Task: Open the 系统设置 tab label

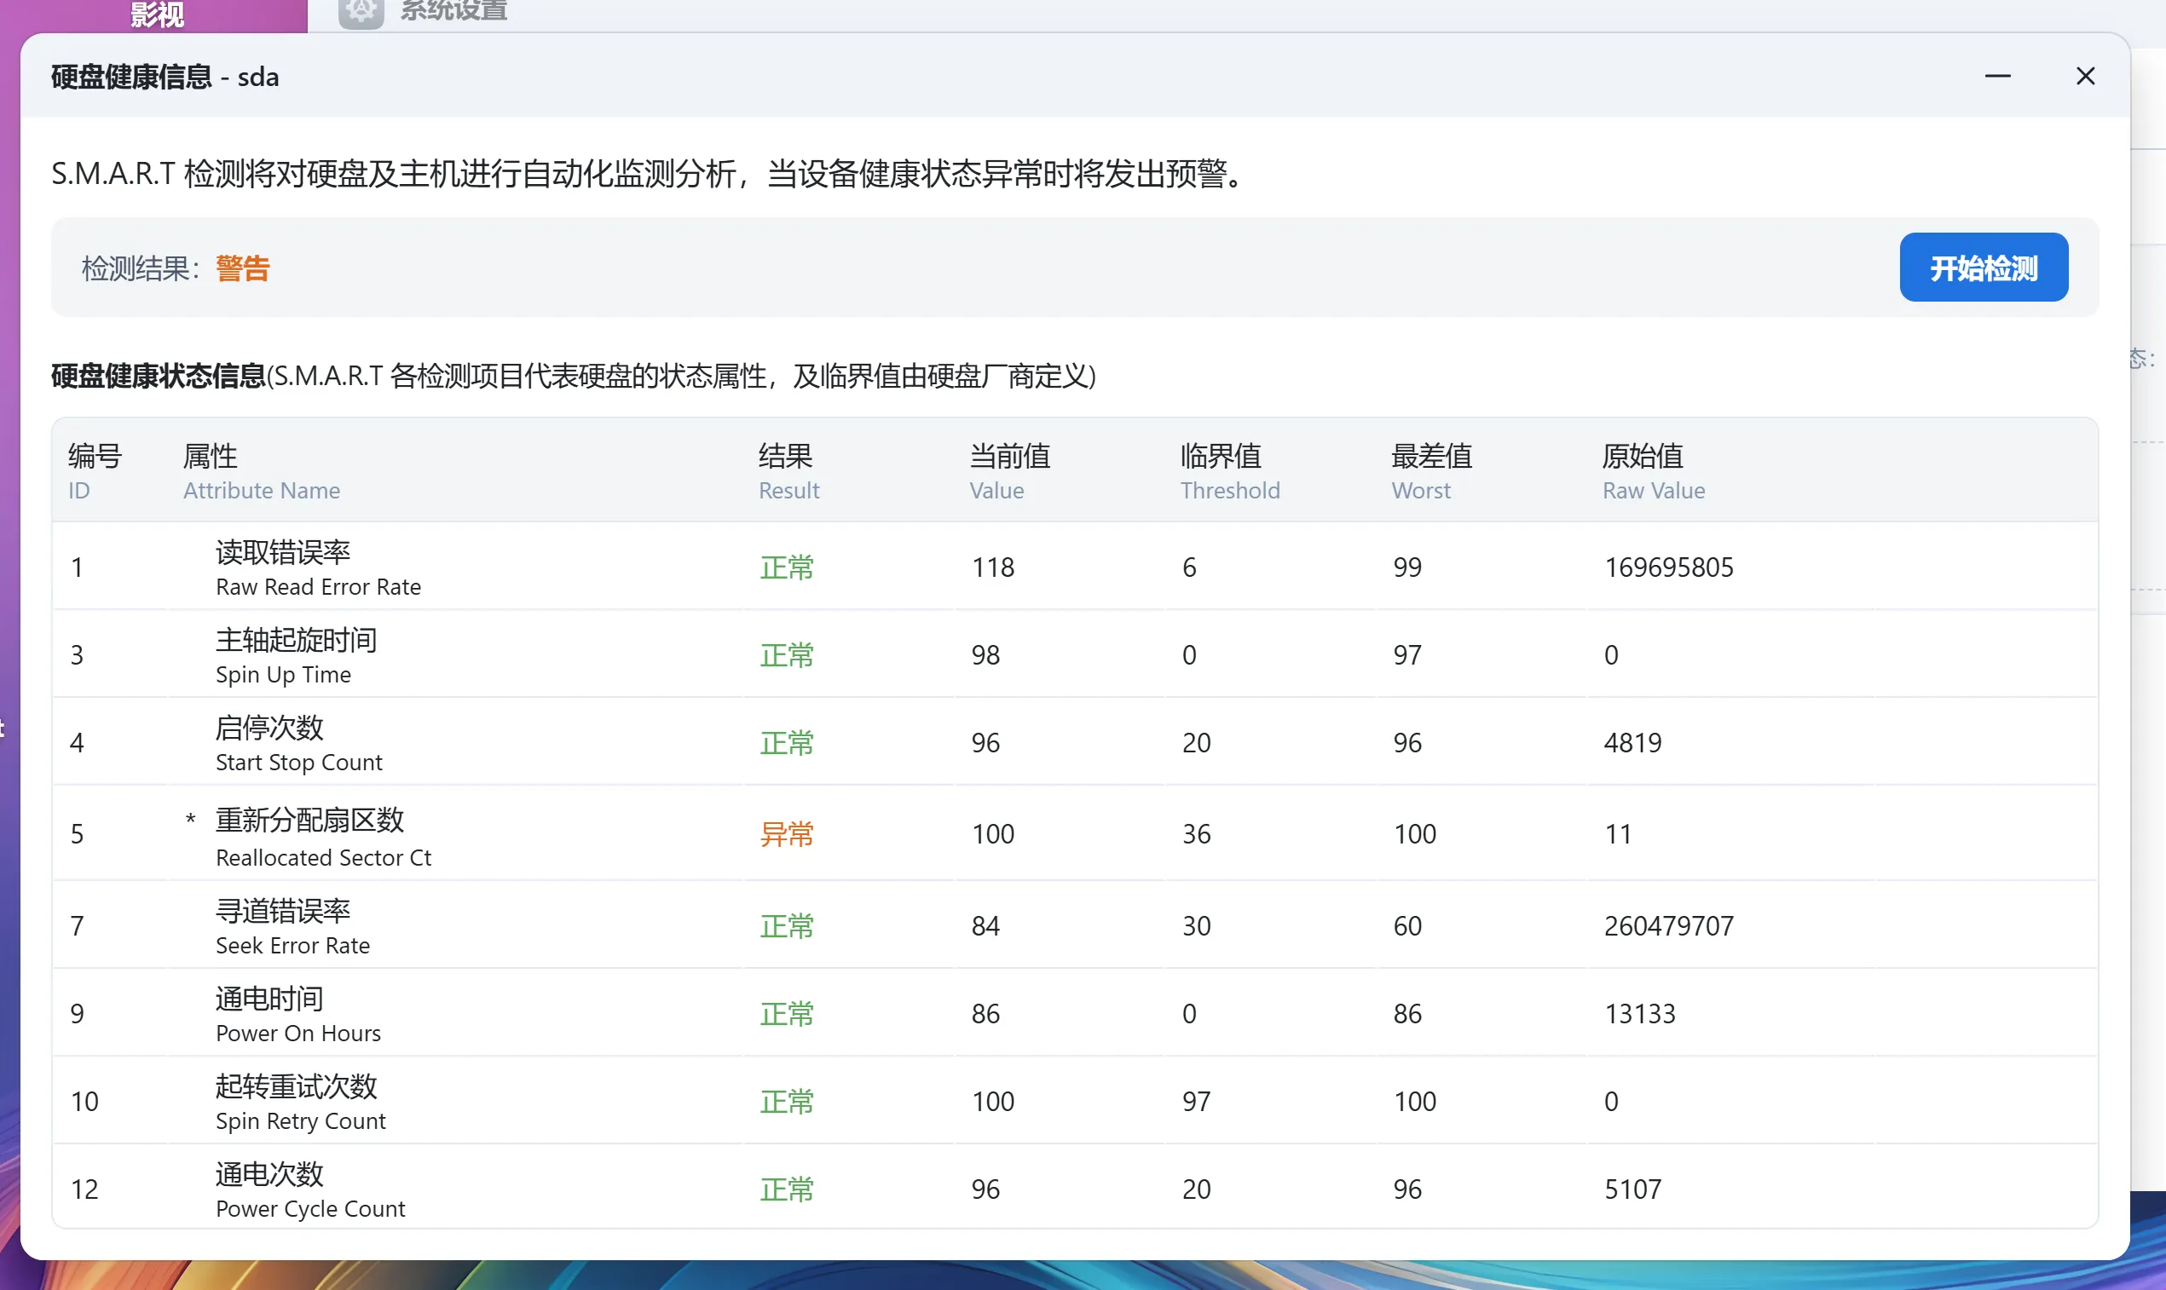Action: 453,12
